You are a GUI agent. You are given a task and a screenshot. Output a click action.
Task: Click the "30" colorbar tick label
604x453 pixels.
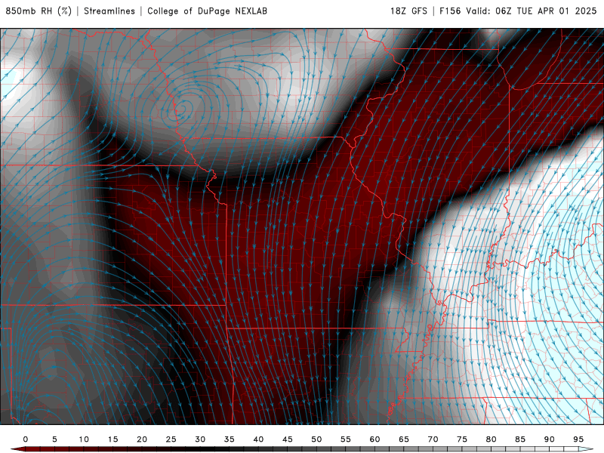click(200, 439)
